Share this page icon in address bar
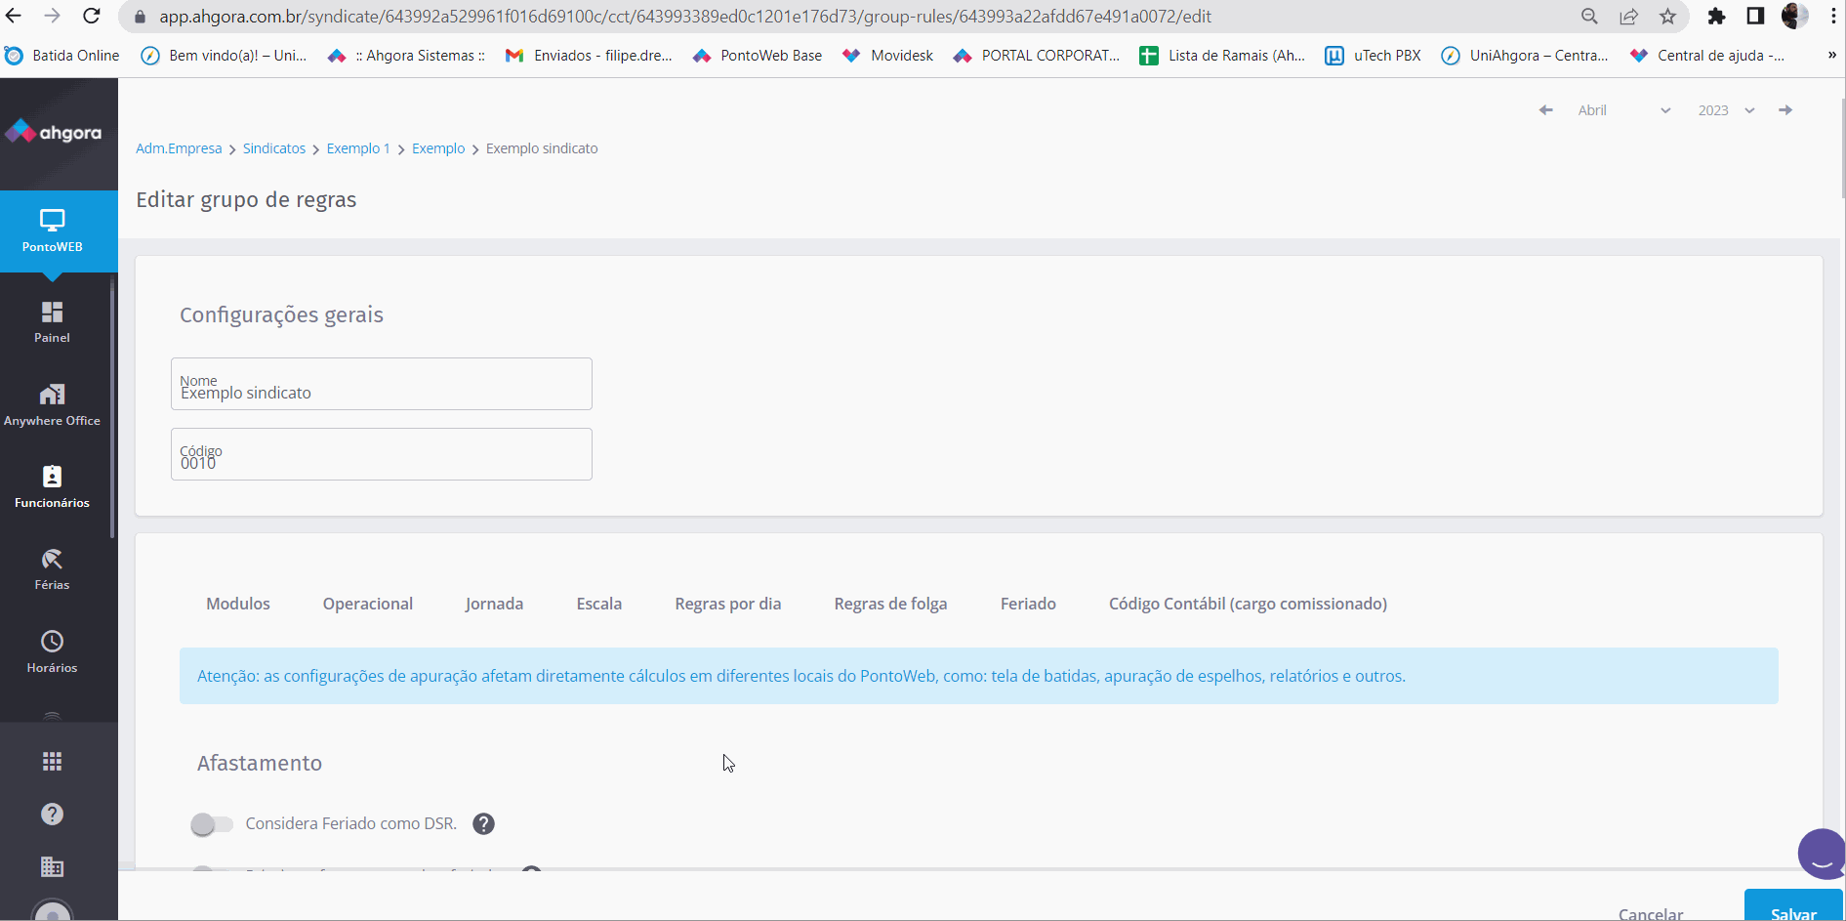The width and height of the screenshot is (1846, 921). click(1628, 17)
